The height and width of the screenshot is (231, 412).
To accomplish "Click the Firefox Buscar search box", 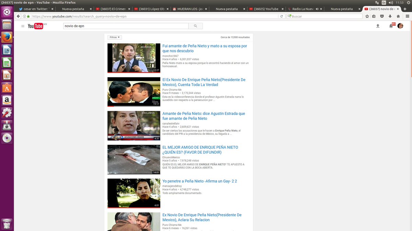I will click(x=325, y=16).
